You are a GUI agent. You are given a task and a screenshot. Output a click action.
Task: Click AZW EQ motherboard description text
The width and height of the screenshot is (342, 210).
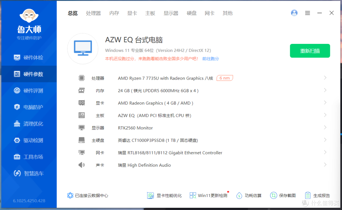[155, 116]
